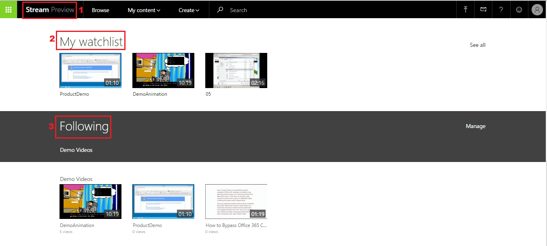Screen dimensions: 547x246
Task: Expand the My content dropdown
Action: [144, 11]
